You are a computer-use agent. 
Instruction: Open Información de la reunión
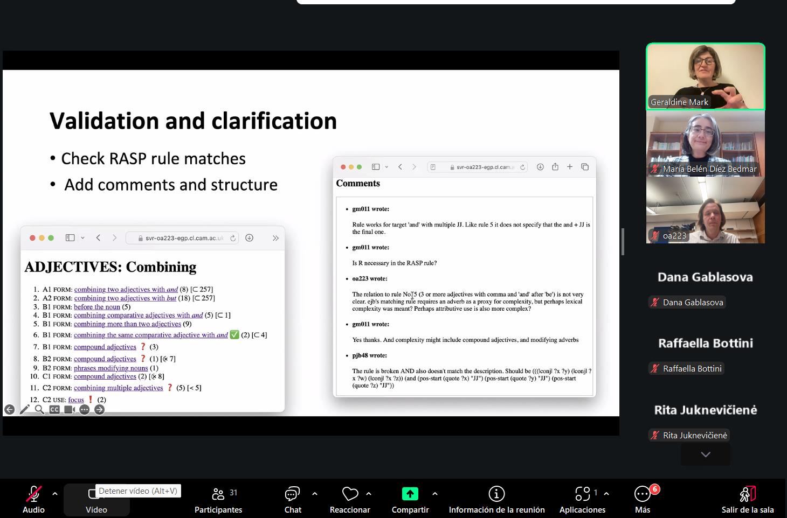point(496,499)
